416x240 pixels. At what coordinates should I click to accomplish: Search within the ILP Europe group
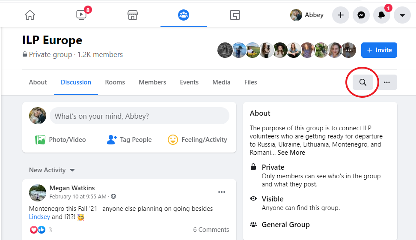[x=363, y=82]
